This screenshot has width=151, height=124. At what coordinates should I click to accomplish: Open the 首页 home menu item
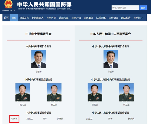point(6,18)
